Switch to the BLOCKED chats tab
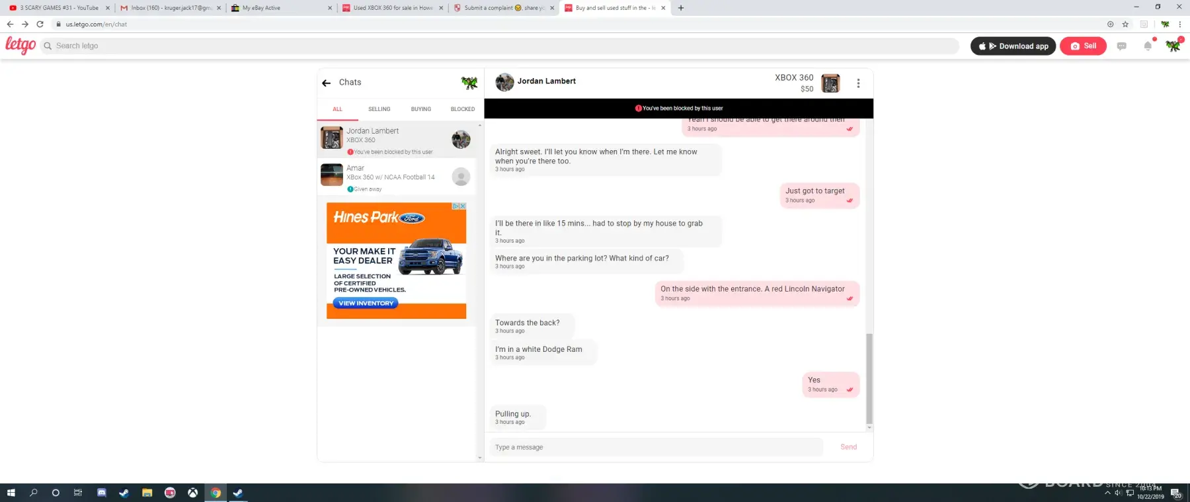 click(463, 109)
